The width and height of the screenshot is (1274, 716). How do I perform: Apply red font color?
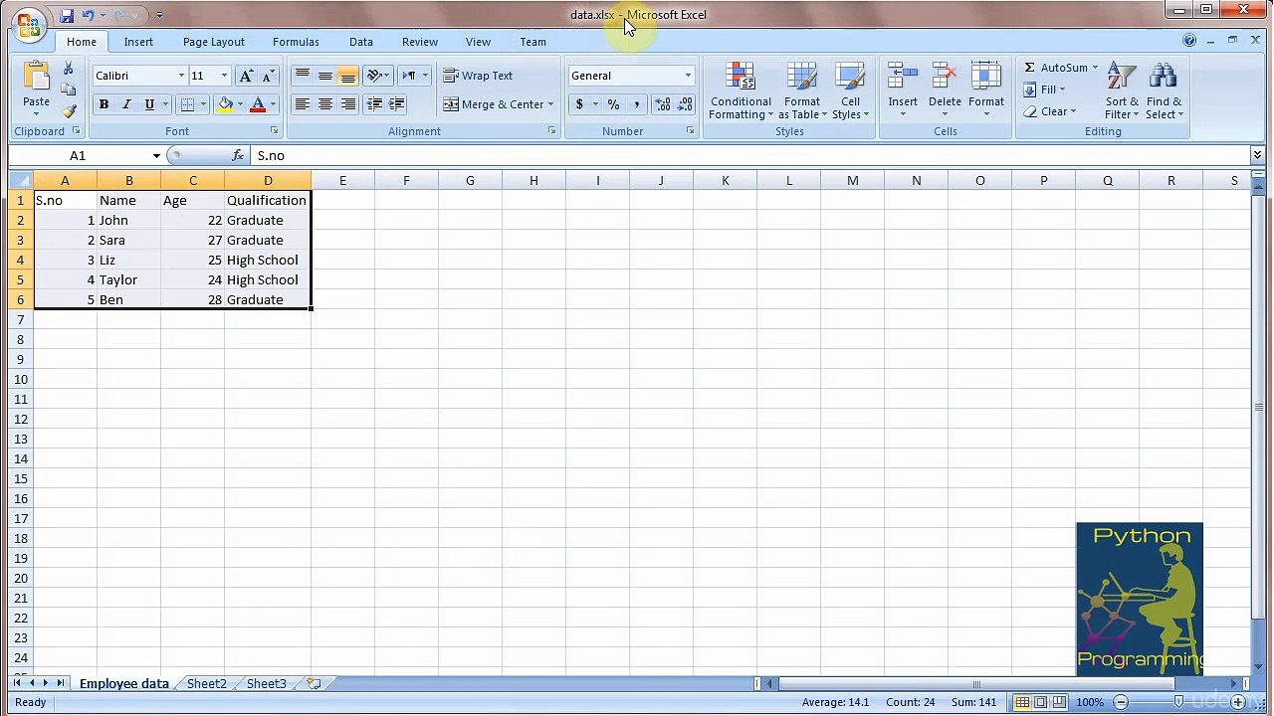[x=258, y=103]
